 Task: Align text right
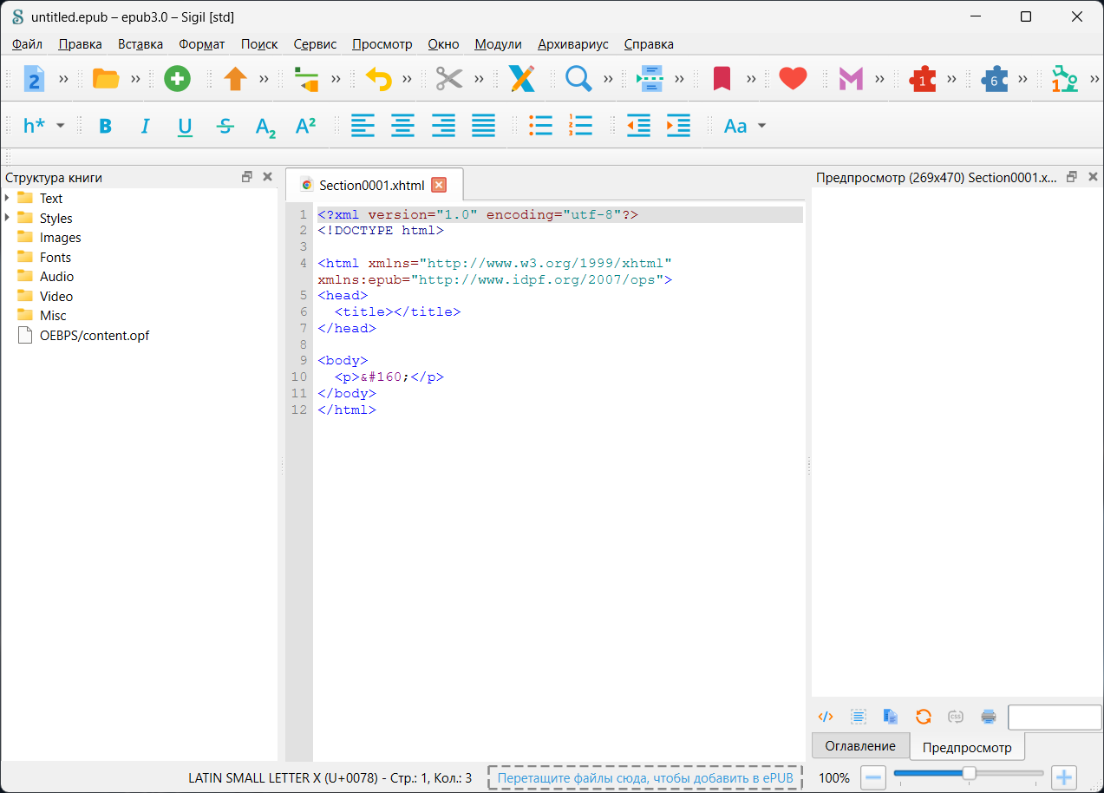(x=443, y=126)
